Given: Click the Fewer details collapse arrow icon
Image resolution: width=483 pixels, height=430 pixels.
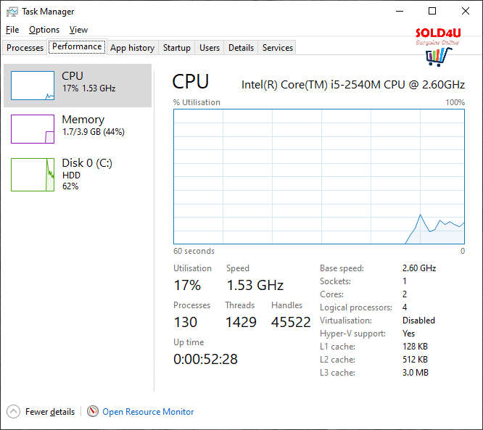Looking at the screenshot, I should click(14, 412).
